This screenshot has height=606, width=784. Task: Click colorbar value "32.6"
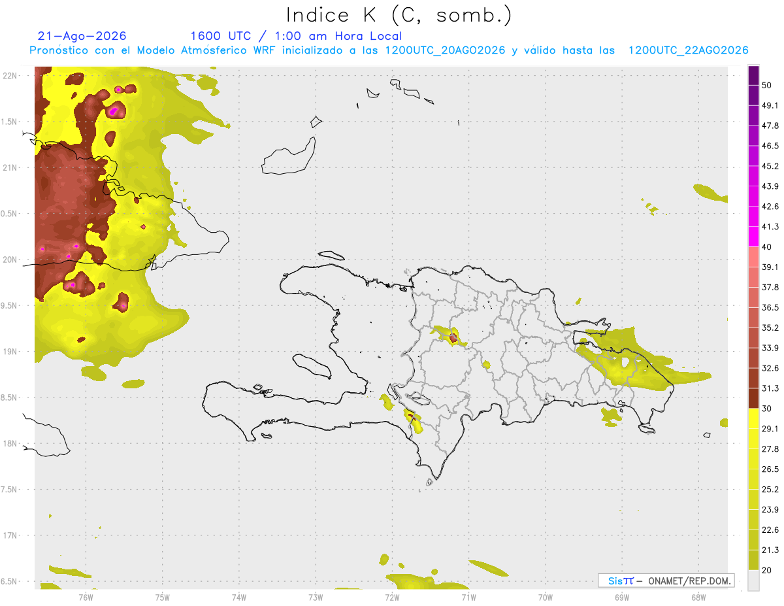770,368
